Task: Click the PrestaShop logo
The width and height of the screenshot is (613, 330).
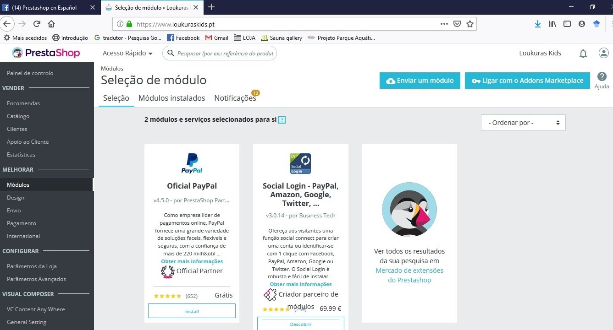Action: 46,53
